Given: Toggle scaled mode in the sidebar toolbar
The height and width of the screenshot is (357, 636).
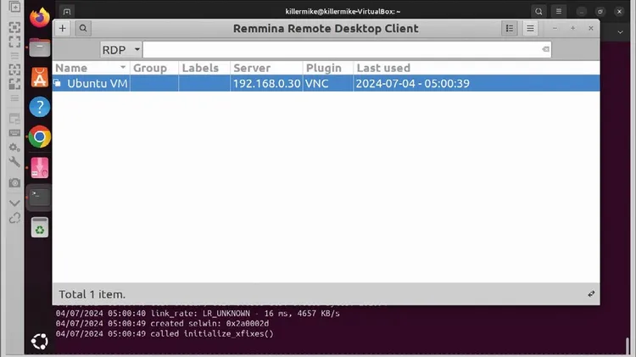Looking at the screenshot, I should (x=14, y=84).
